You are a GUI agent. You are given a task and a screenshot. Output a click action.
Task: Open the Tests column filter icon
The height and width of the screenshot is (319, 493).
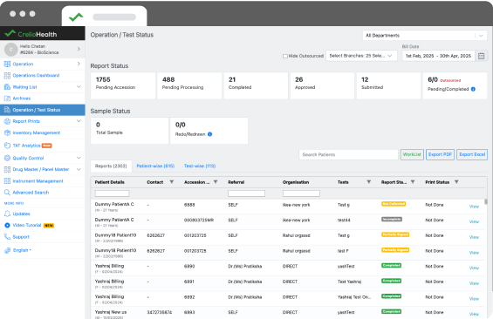tap(369, 182)
